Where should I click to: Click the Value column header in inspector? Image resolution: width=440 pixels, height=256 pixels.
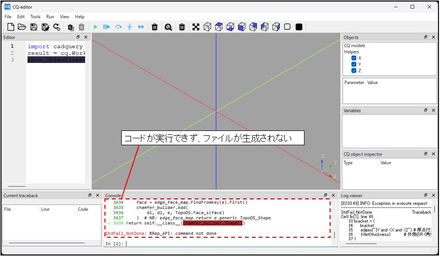point(386,163)
